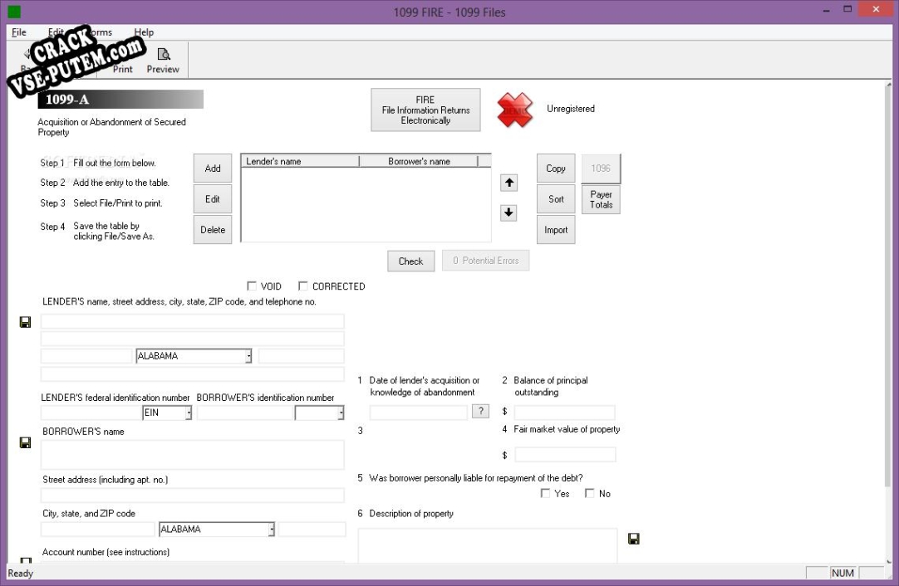Click the 1096 button

point(601,168)
